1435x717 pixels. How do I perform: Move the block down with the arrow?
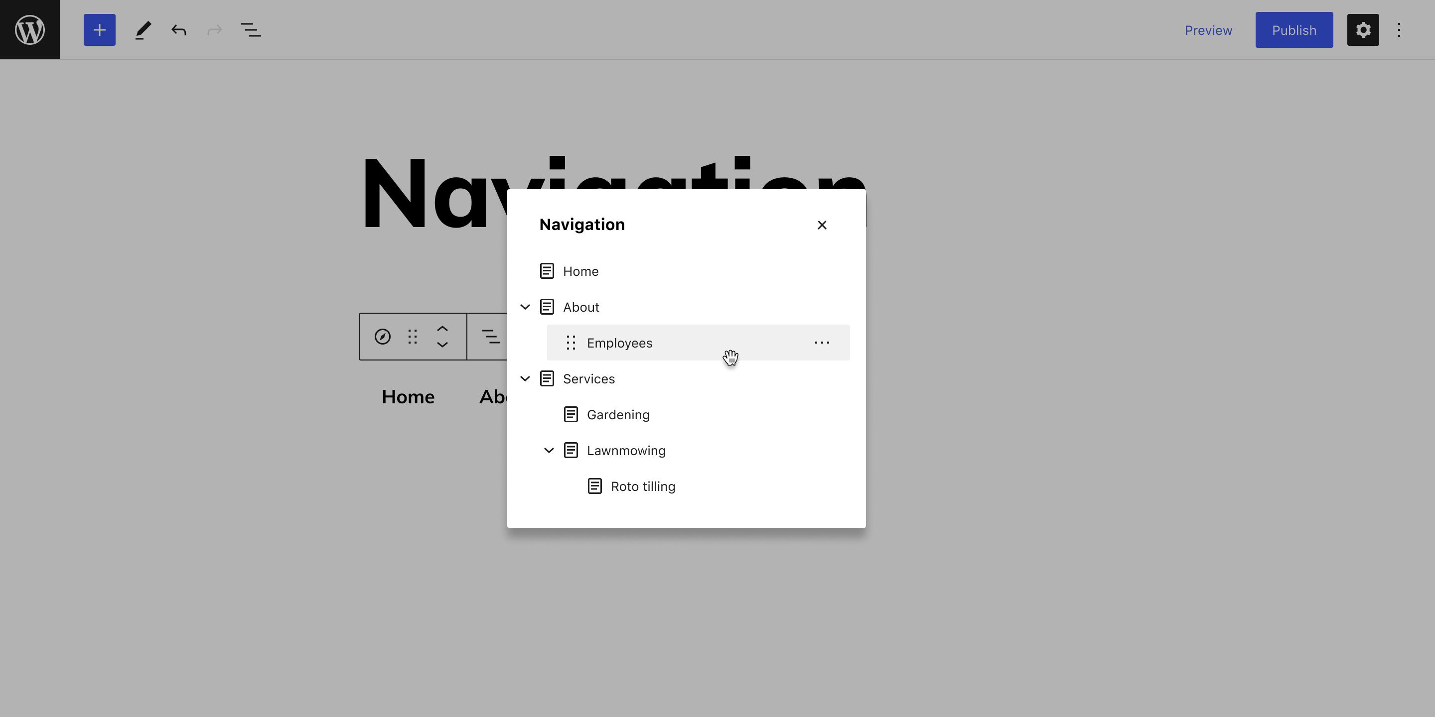(x=442, y=345)
